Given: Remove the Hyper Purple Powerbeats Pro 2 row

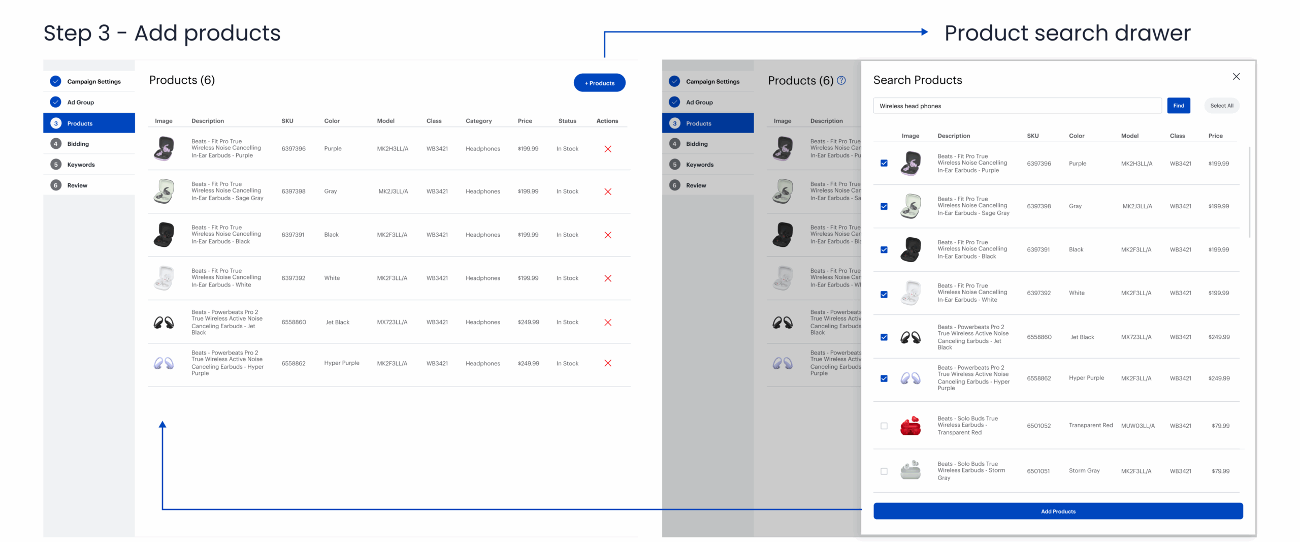Looking at the screenshot, I should click(x=607, y=363).
